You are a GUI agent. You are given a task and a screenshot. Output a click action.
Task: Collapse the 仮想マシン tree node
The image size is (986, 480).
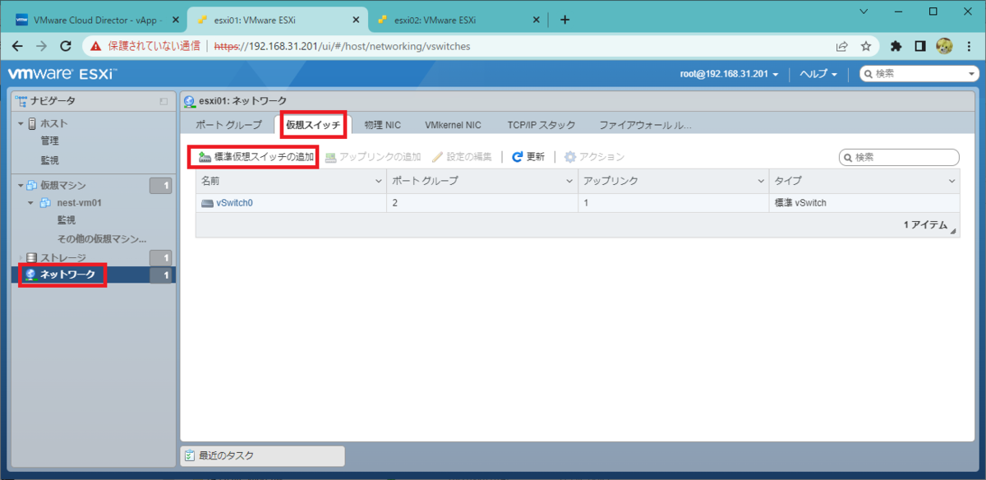21,186
